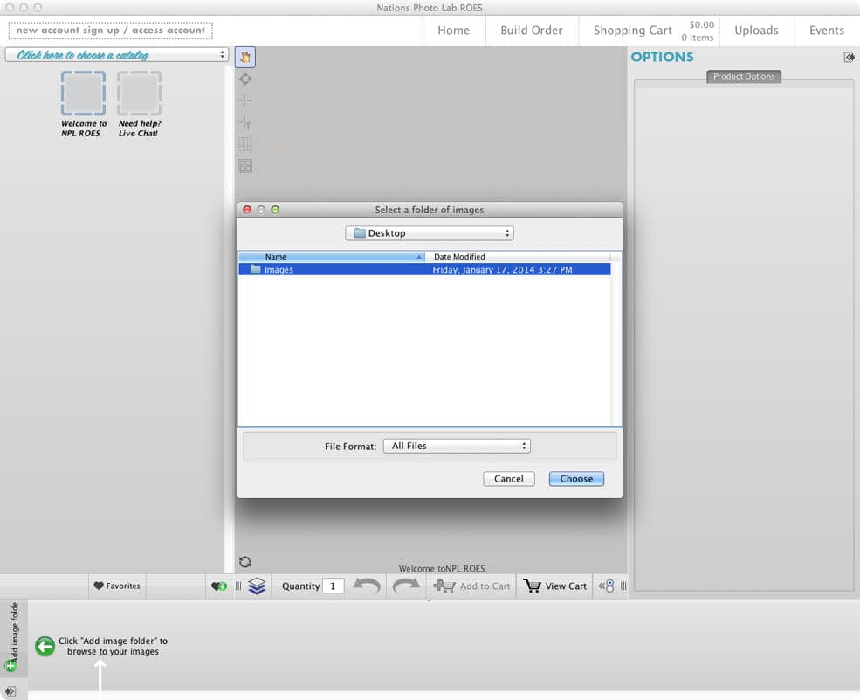Click the rotate refresh icon below canvas
Viewport: 860px width, 700px height.
[x=245, y=562]
